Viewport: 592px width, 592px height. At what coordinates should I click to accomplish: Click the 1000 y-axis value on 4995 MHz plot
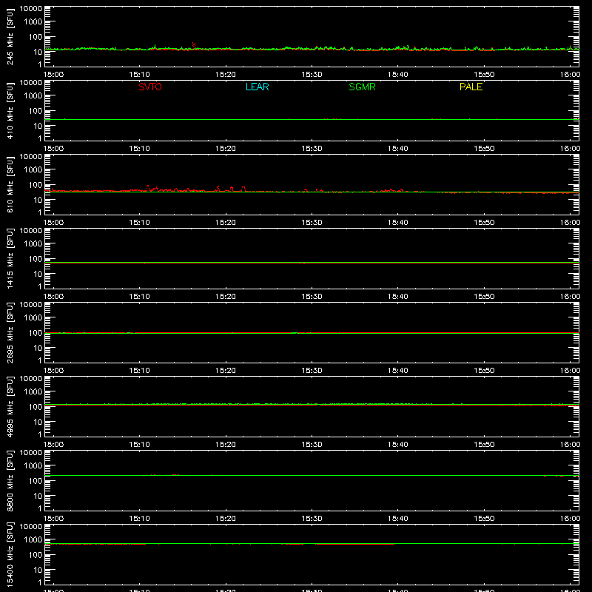point(33,392)
